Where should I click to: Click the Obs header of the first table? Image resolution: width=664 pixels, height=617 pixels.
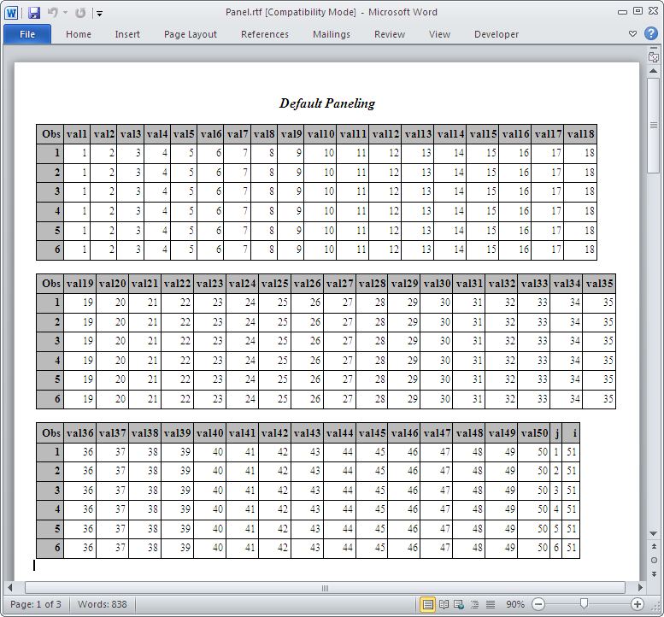click(50, 134)
